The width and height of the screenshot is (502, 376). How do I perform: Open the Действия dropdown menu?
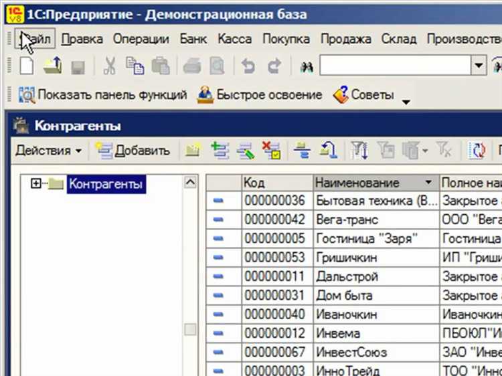[48, 151]
